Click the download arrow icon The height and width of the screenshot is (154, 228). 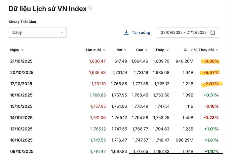(126, 32)
